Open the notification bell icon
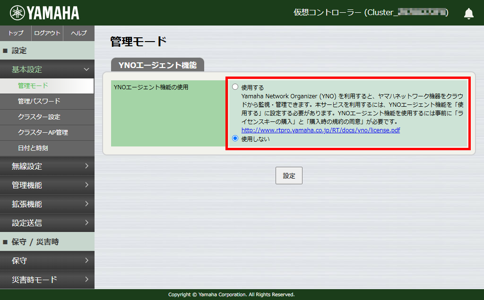Image resolution: width=484 pixels, height=300 pixels. [468, 13]
